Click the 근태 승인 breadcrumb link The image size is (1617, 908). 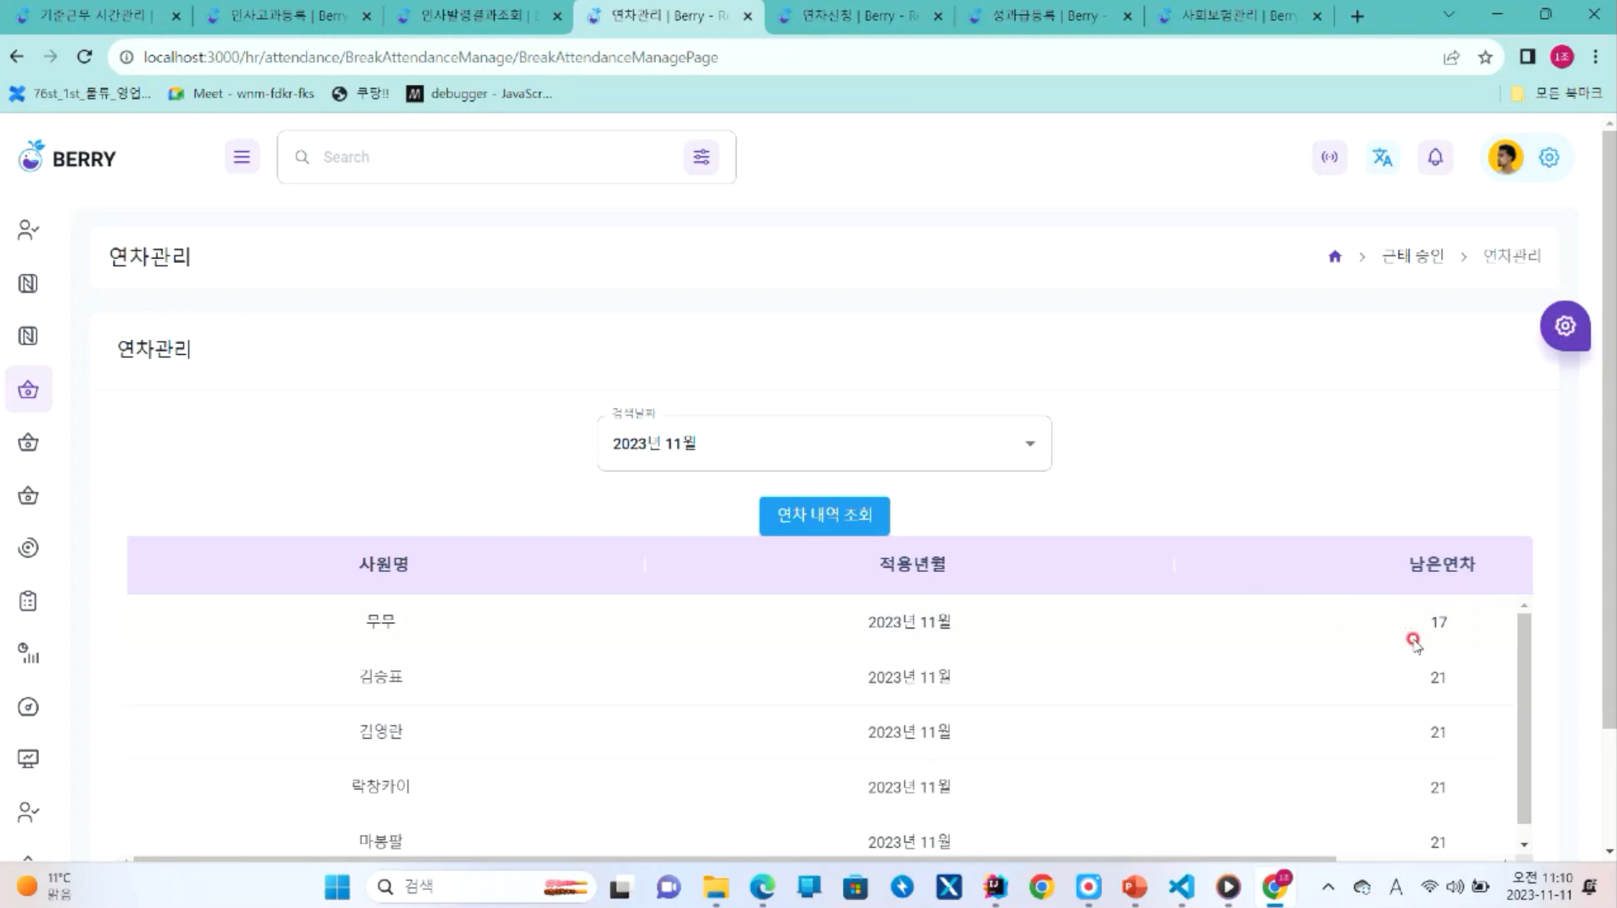coord(1412,256)
